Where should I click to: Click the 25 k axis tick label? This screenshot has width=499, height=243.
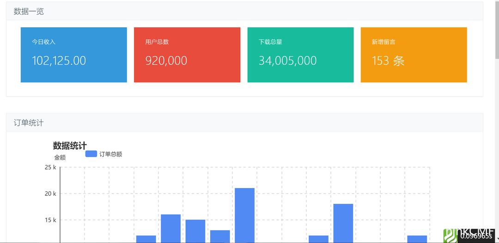tap(50, 167)
